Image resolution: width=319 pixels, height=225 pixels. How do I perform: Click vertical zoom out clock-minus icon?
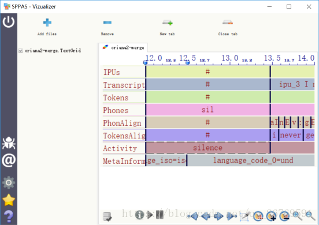[x=284, y=216]
